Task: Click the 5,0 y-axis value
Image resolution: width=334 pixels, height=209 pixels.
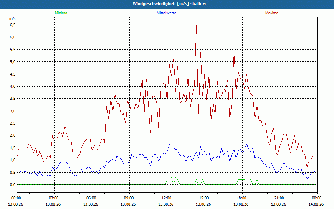Action: point(13,62)
